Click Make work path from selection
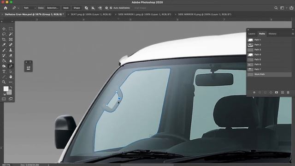295x166 pixels. (x=271, y=92)
